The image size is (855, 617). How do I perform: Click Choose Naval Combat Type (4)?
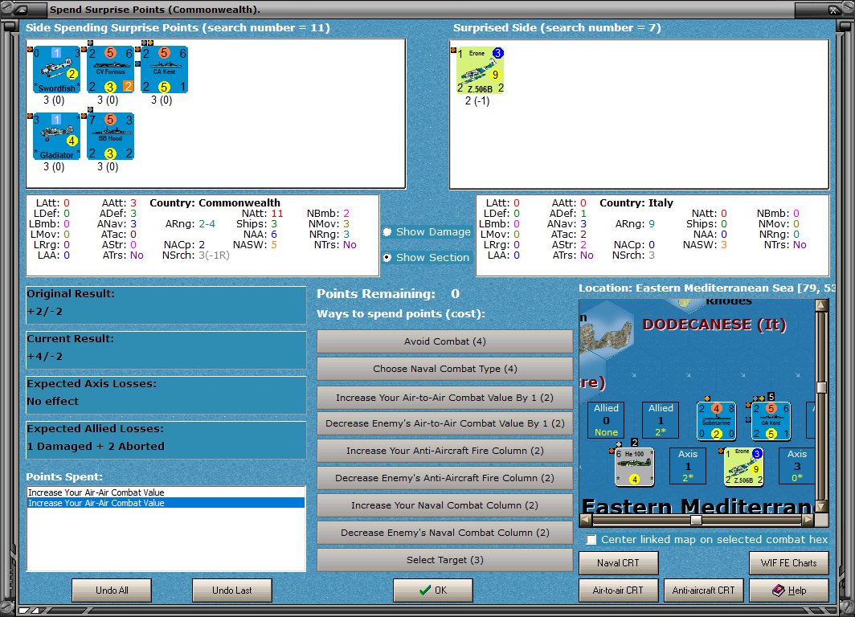(445, 369)
